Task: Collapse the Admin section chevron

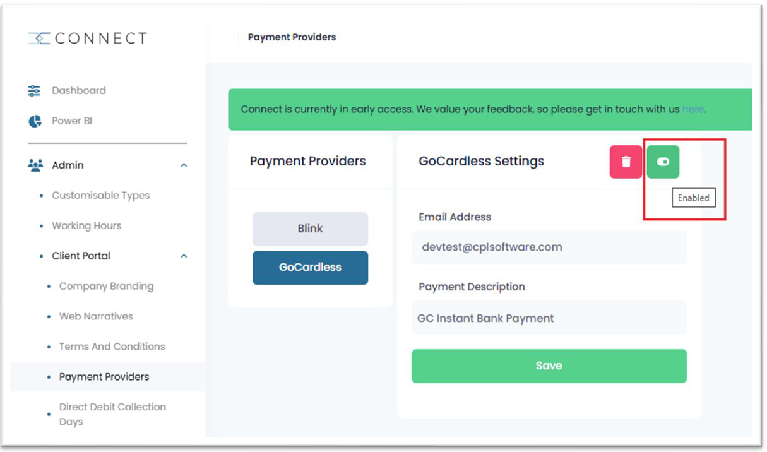Action: click(x=184, y=165)
